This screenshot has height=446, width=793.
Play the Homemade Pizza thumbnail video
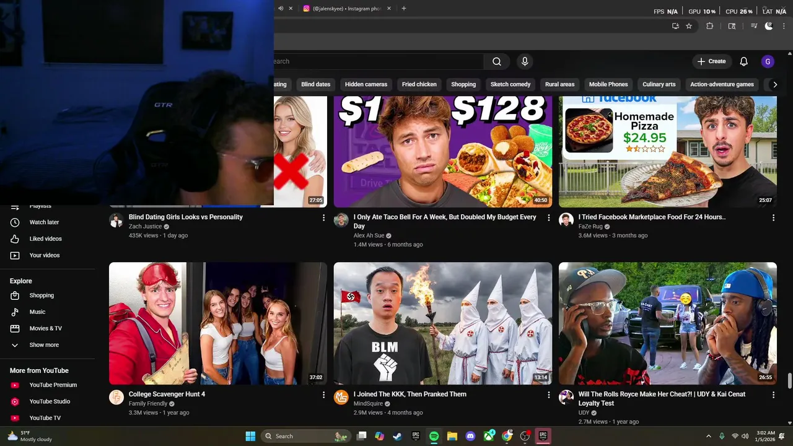pos(668,152)
